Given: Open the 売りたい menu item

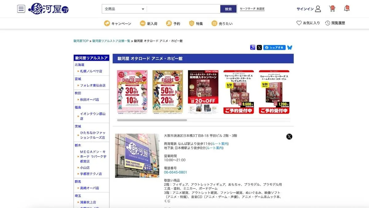Looking at the screenshot, I should click(x=226, y=24).
